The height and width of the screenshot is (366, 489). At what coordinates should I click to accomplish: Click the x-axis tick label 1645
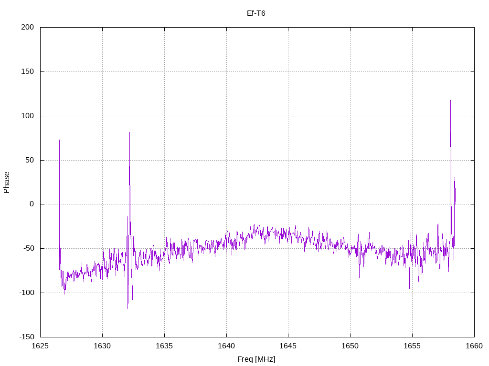(x=288, y=346)
